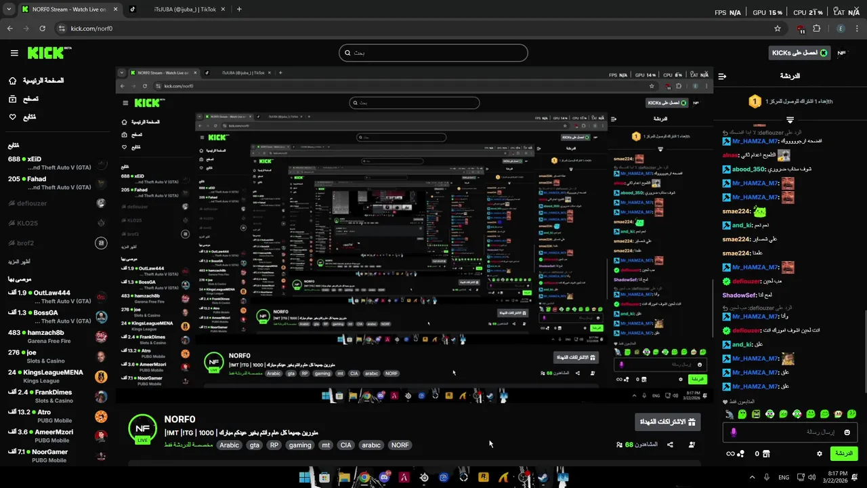Screen dimensions: 867x488
Task: Open Google Chrome from the taskbar
Action: 364,477
